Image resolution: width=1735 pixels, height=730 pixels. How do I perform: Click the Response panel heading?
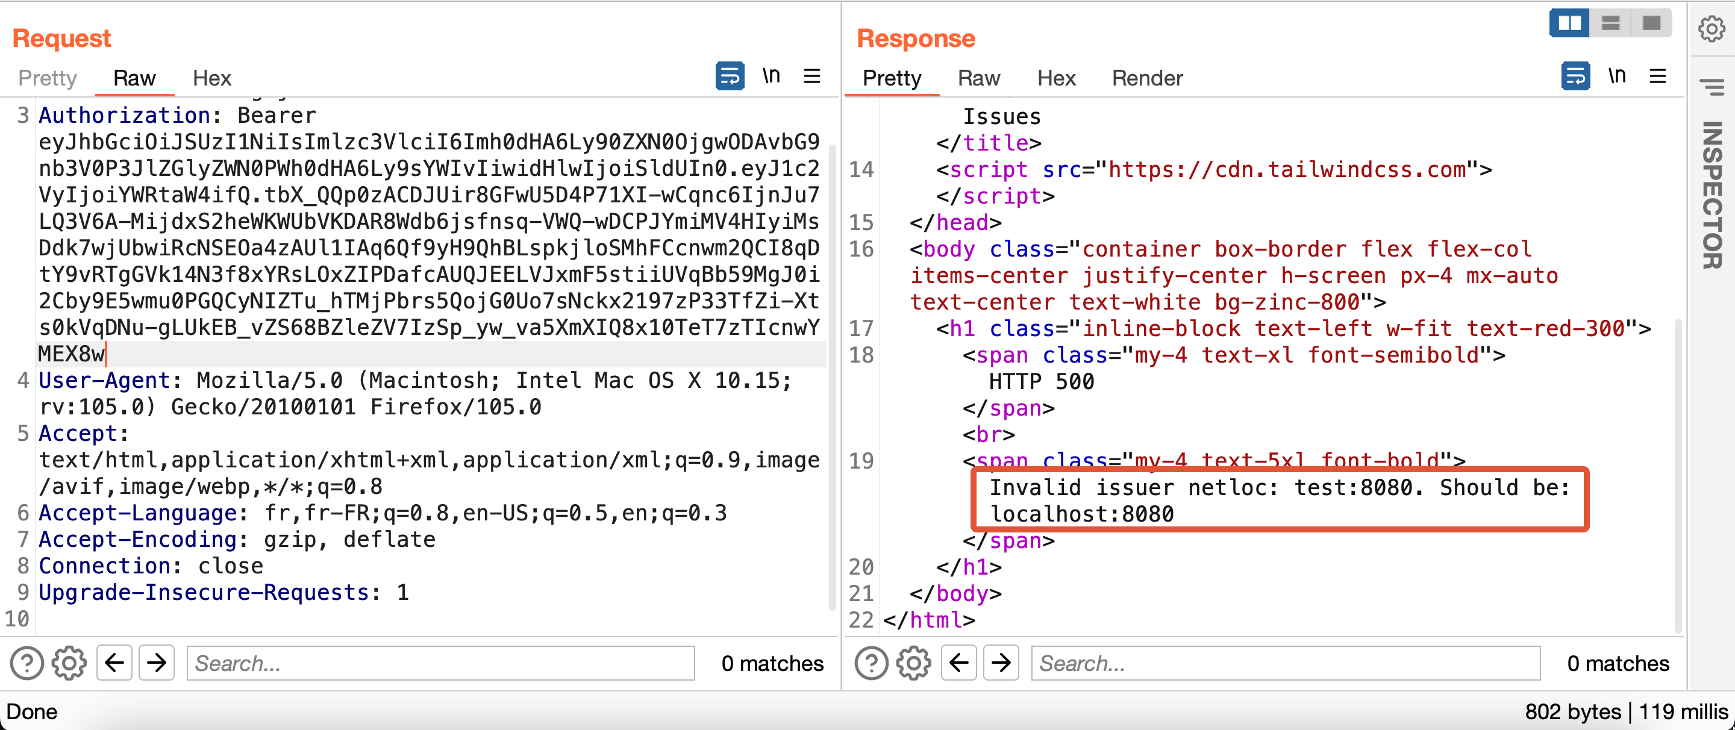[916, 39]
